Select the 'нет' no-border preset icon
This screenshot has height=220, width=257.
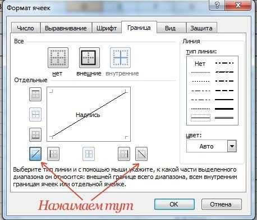click(58, 58)
